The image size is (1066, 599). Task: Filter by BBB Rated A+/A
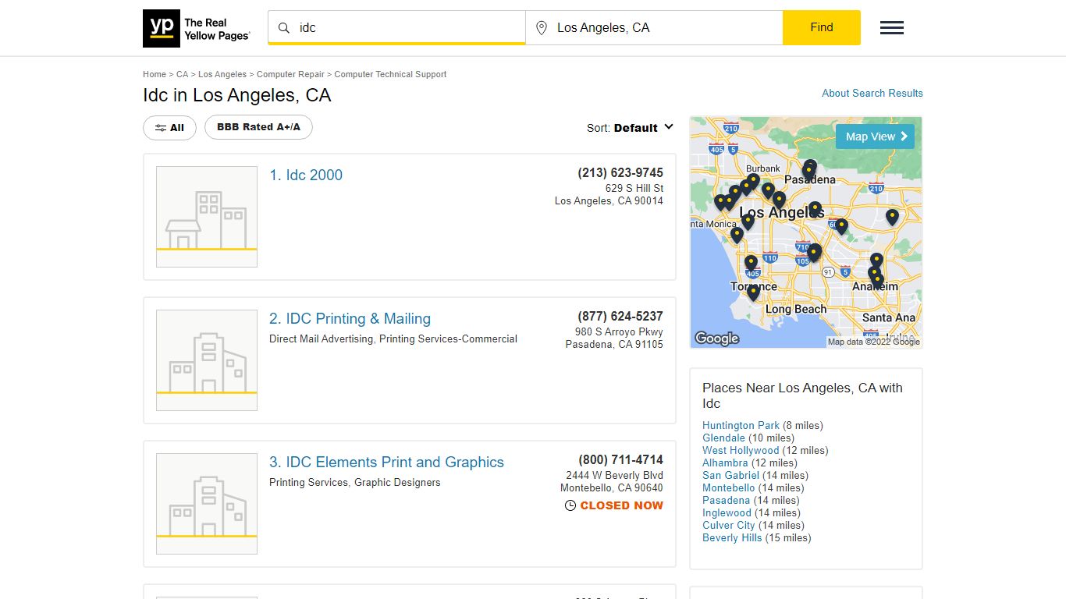click(x=258, y=127)
